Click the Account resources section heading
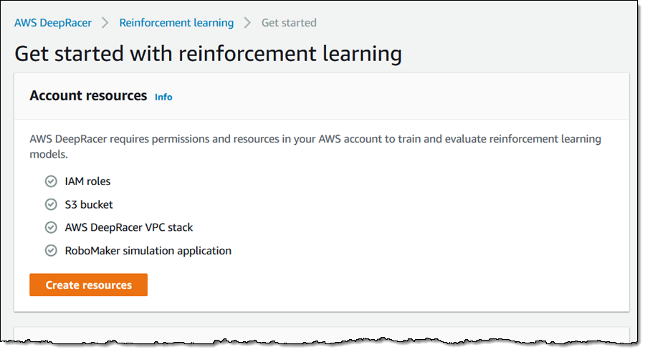Viewport: 645px width, 352px height. [88, 95]
